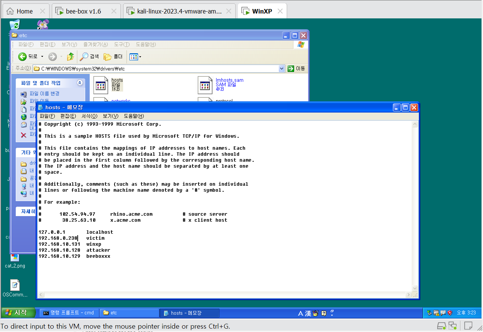Select the lmhosts.sam file icon

click(x=205, y=85)
